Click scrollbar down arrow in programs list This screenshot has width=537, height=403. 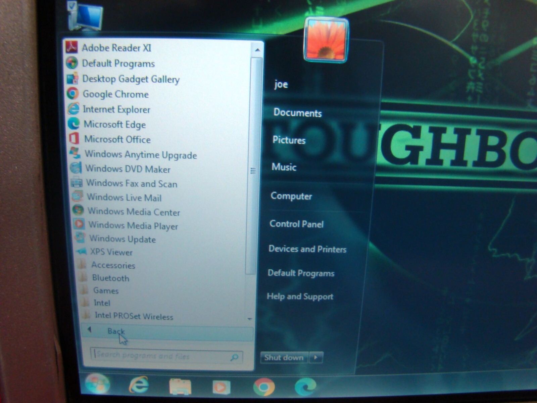(x=249, y=319)
